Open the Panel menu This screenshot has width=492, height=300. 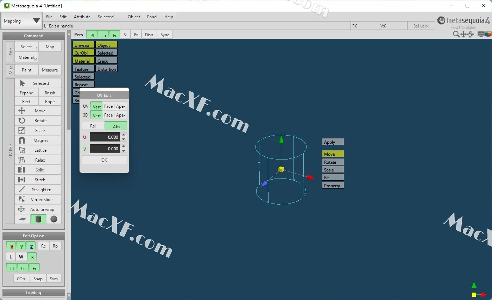(x=152, y=17)
